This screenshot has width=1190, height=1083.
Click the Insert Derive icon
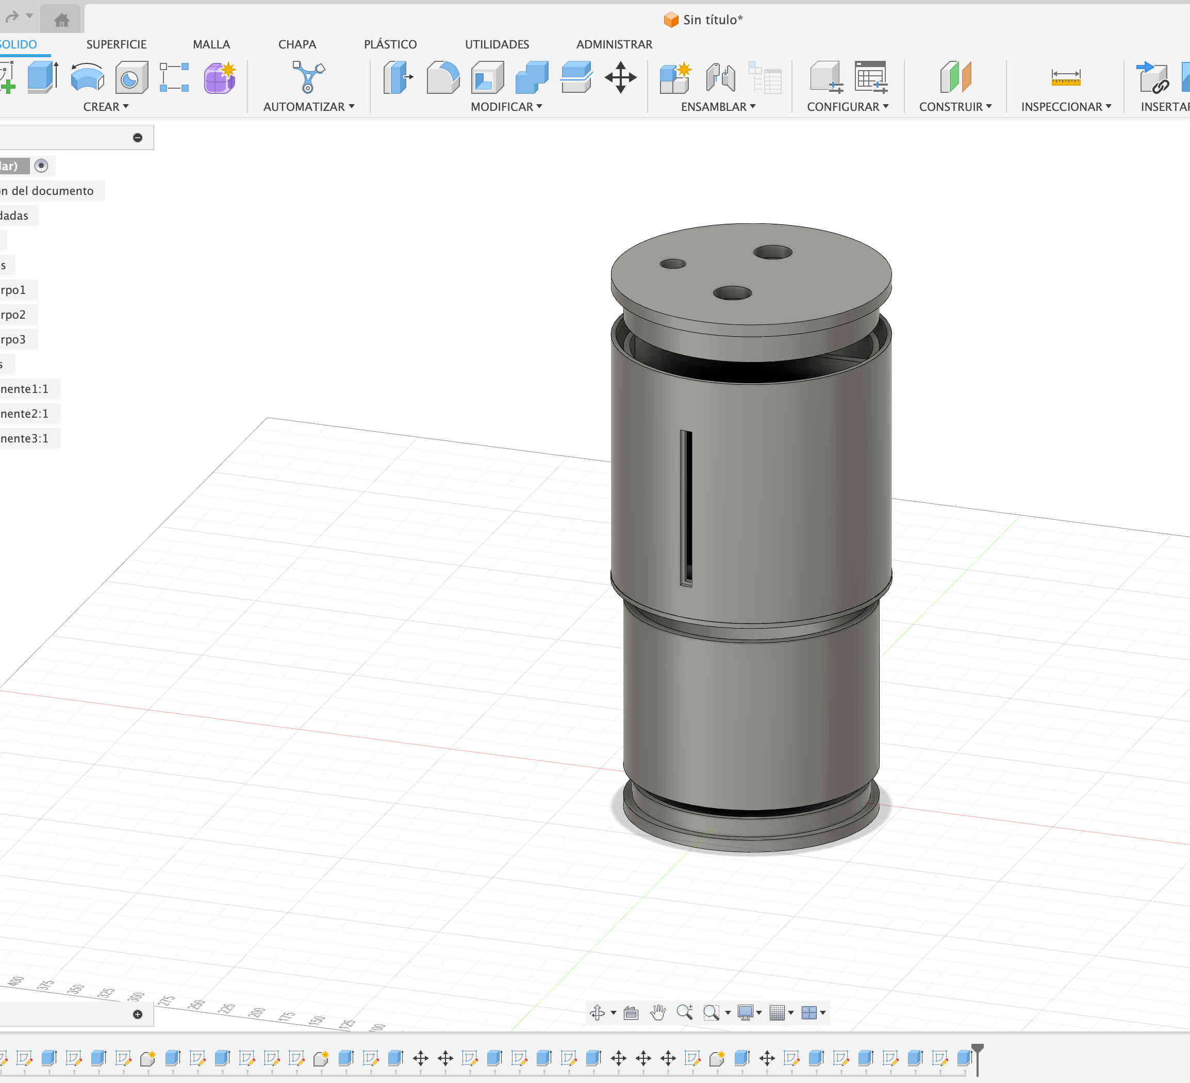coord(1152,77)
